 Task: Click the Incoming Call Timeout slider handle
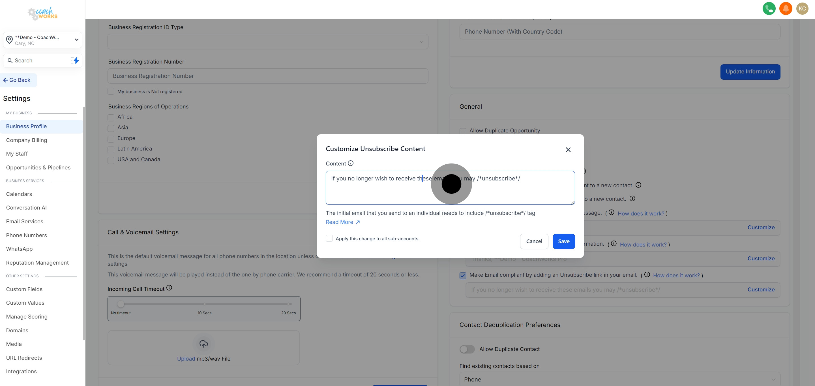pos(121,304)
